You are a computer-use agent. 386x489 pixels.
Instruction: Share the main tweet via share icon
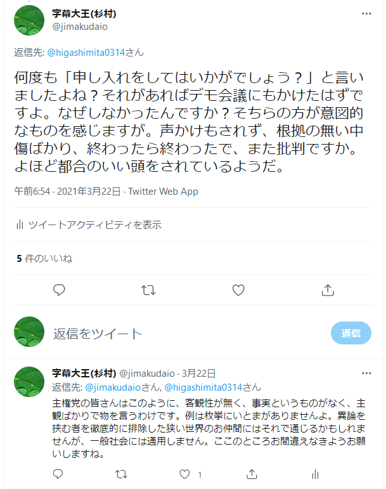[x=328, y=290]
